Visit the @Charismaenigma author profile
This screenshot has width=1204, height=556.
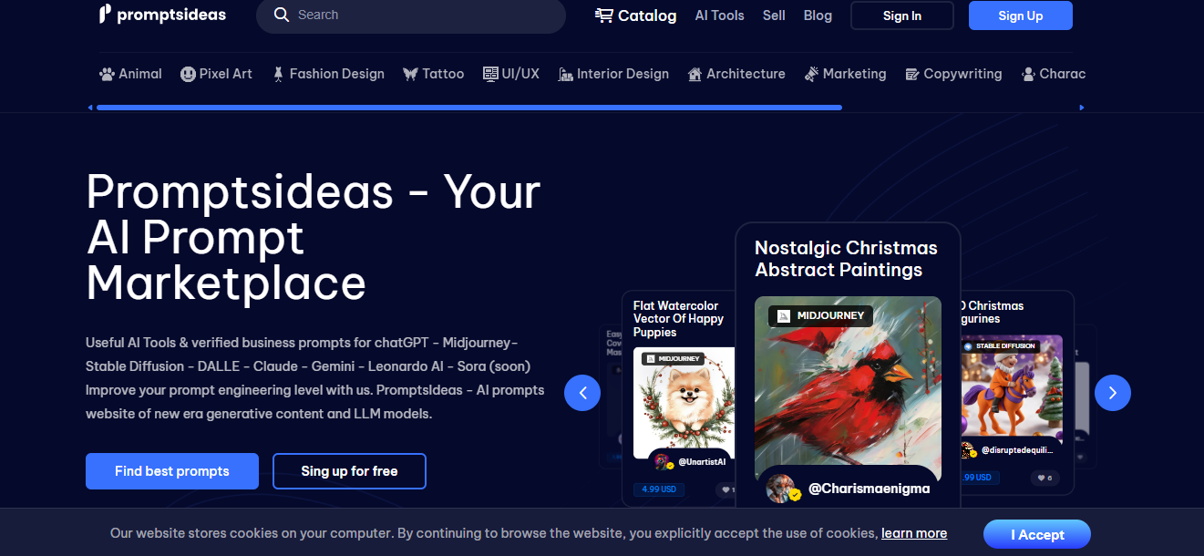[870, 489]
